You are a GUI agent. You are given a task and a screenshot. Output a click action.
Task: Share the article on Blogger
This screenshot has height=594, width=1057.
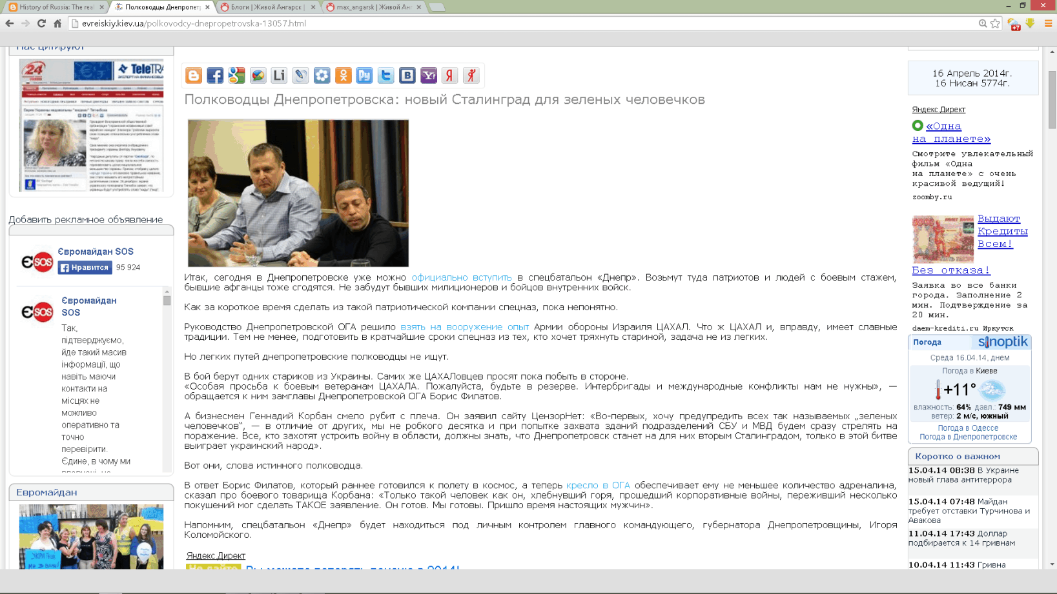[193, 75]
